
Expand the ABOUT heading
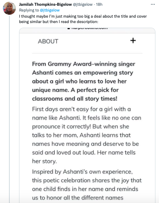point(48,41)
